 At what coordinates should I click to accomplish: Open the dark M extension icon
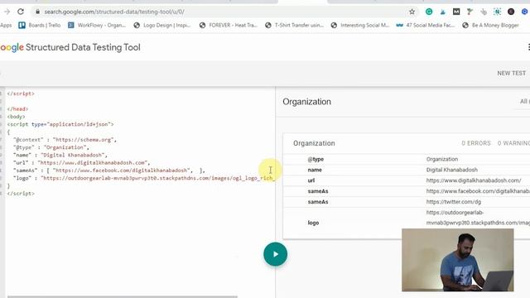point(456,12)
